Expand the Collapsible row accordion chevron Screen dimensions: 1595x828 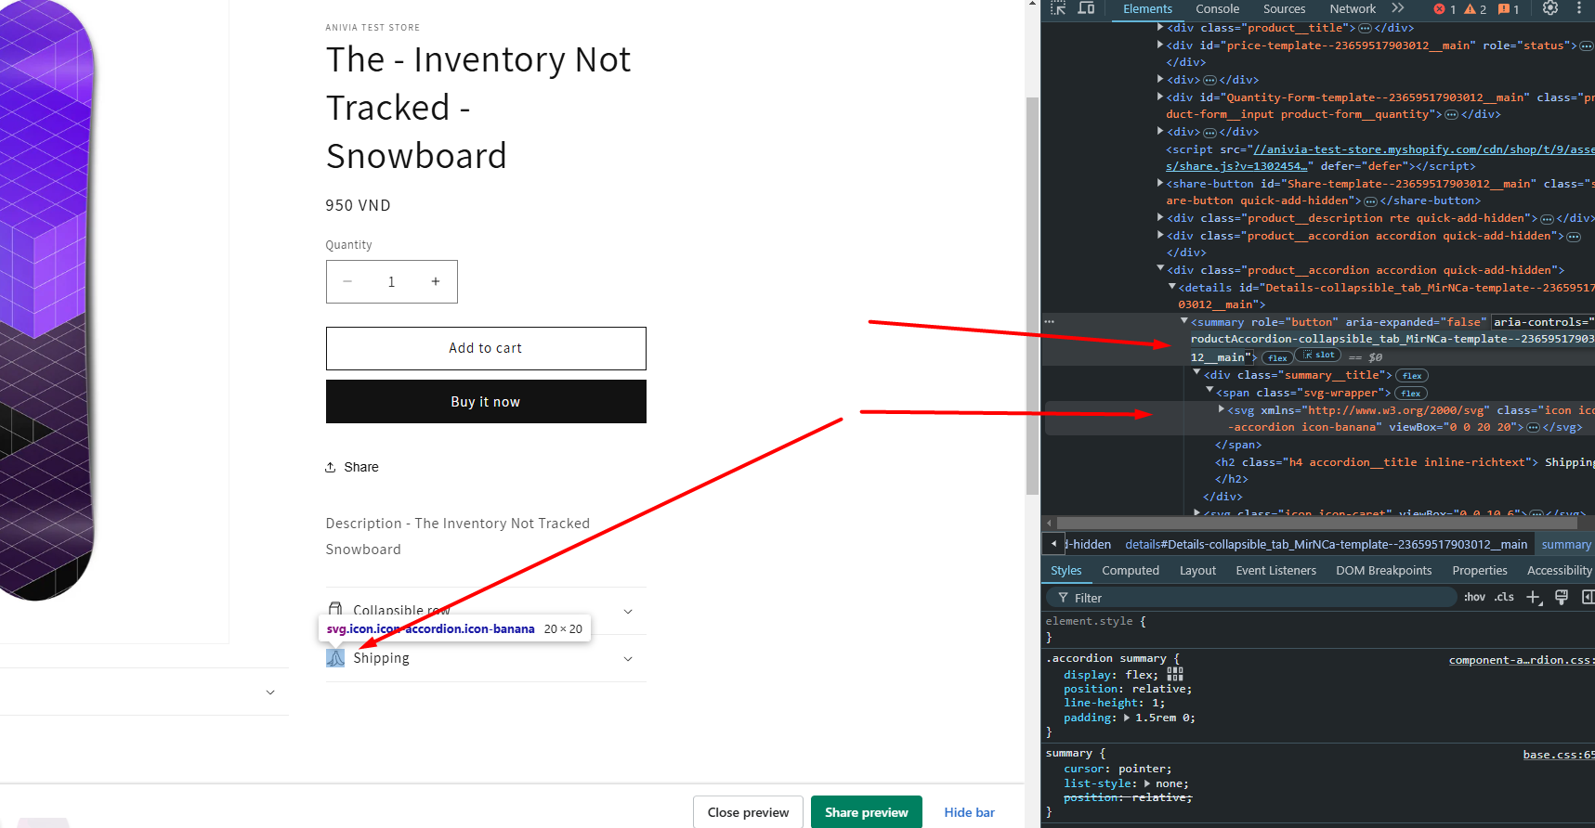coord(628,611)
